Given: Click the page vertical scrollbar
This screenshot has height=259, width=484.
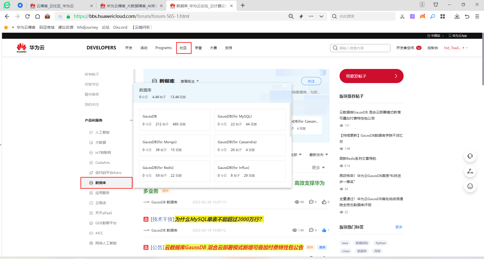Looking at the screenshot, I should (483, 59).
